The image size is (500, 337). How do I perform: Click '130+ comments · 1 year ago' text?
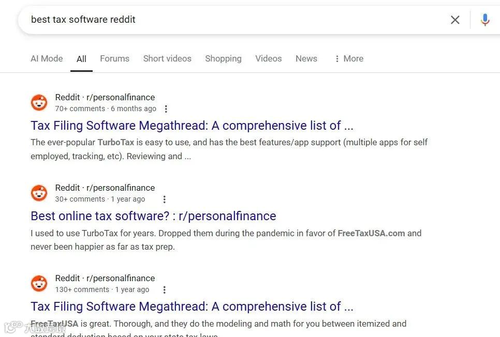[x=102, y=289]
